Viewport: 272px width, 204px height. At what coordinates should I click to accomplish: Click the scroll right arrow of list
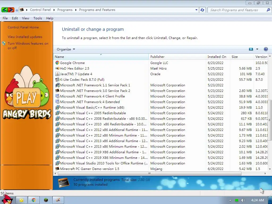coord(265,173)
